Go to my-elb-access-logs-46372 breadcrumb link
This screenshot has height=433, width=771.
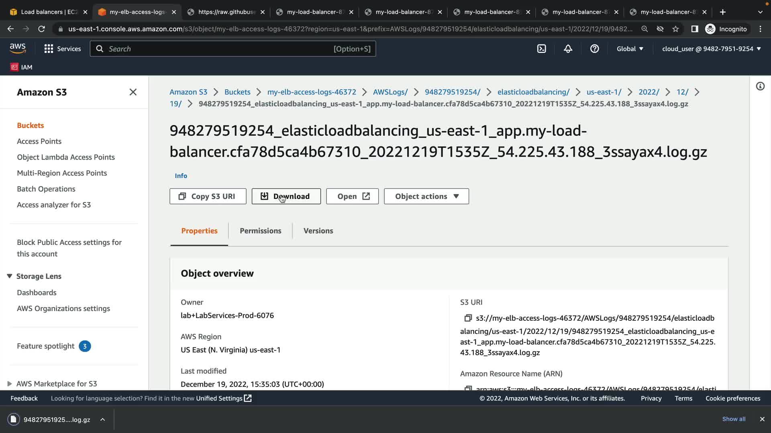312,92
